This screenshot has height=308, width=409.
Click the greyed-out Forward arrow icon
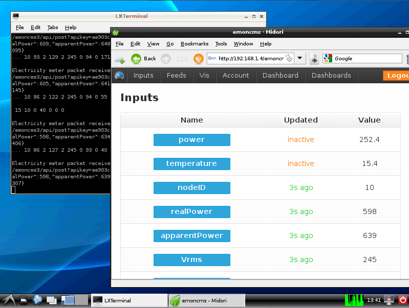pyautogui.click(x=166, y=59)
